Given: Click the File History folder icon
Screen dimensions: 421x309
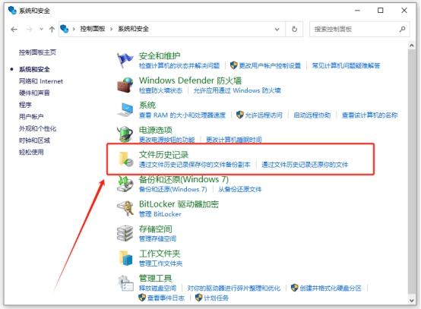Looking at the screenshot, I should [125, 159].
